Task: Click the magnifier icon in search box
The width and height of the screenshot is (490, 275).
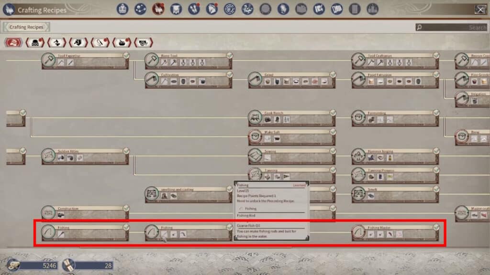Action: (419, 27)
